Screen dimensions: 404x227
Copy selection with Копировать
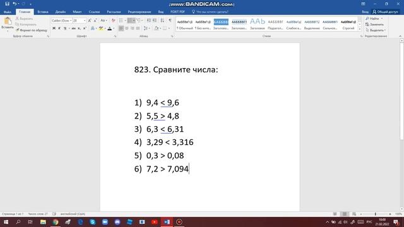pos(26,25)
